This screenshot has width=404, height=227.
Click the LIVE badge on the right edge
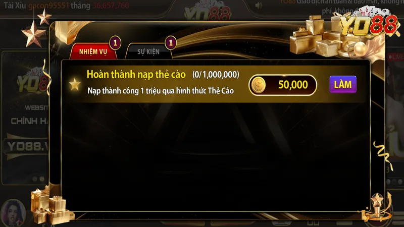coord(396,57)
